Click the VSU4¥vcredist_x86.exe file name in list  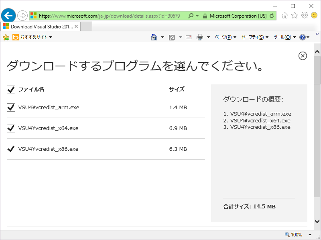(48, 149)
